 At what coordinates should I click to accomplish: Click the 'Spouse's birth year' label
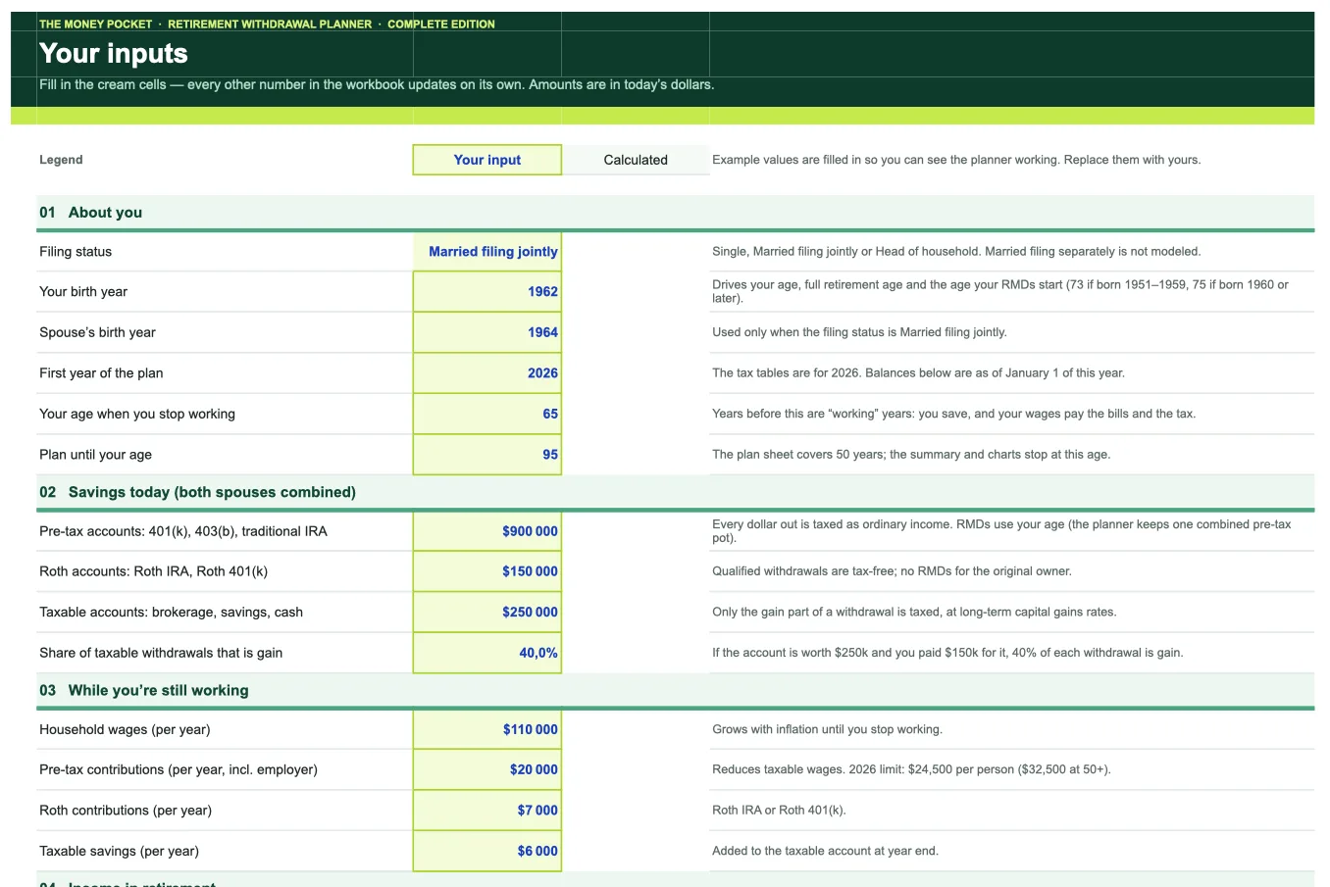(97, 332)
